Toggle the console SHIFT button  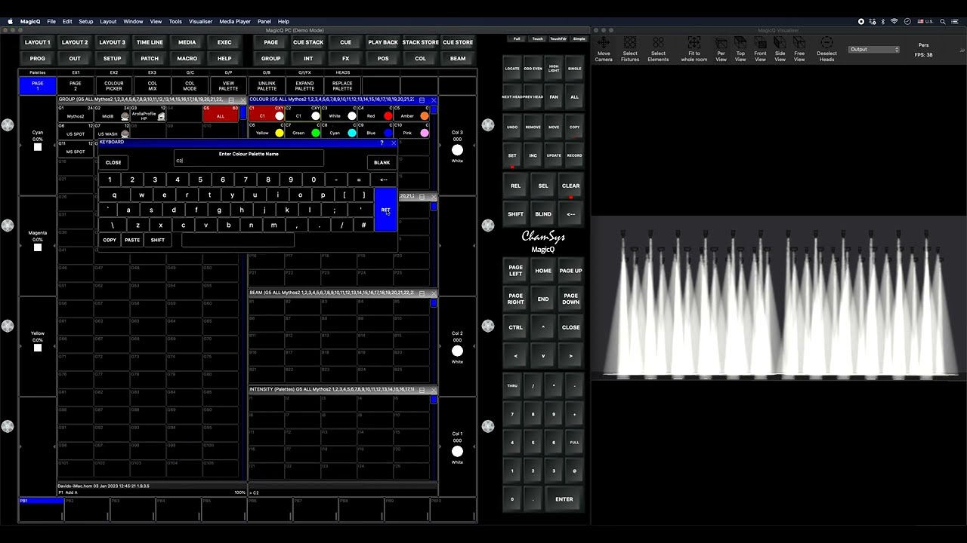point(515,214)
